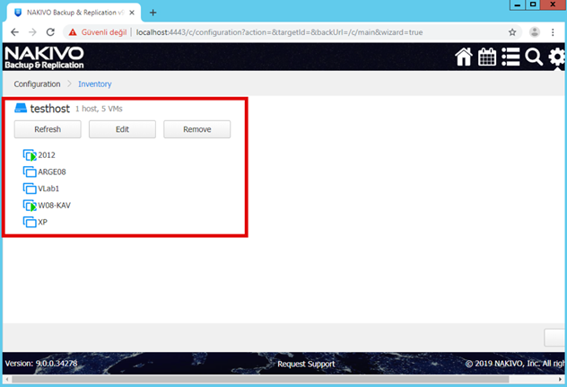Click the search magnifier icon
Viewport: 567px width, 387px height.
point(534,57)
